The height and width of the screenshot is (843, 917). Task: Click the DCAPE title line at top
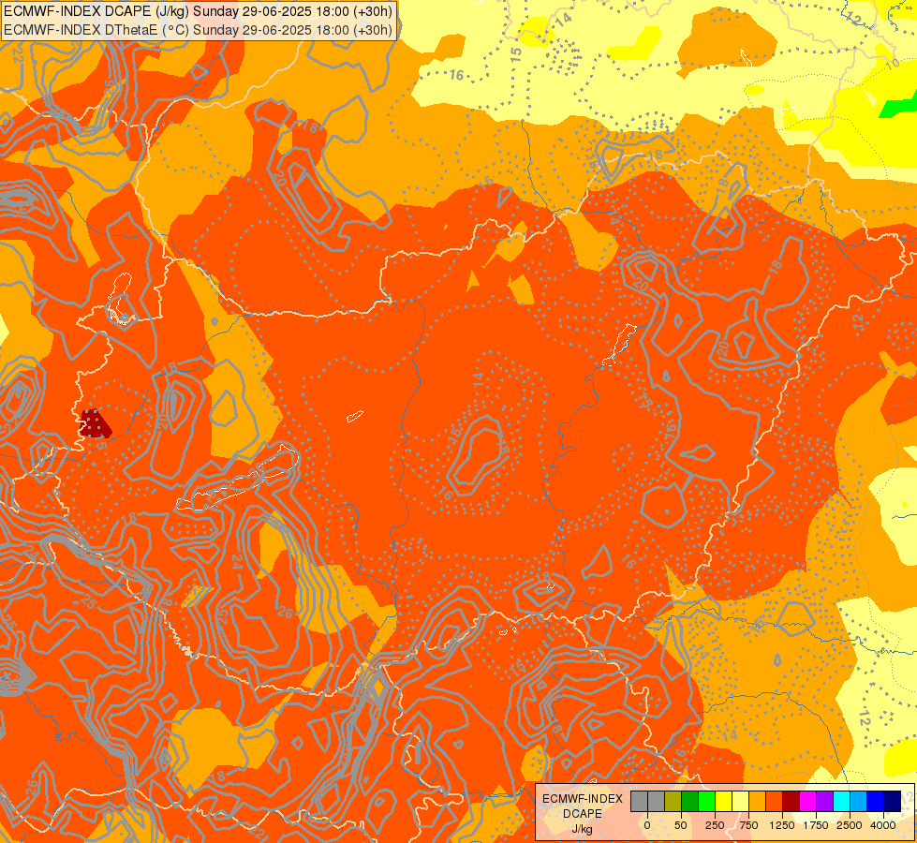(199, 11)
